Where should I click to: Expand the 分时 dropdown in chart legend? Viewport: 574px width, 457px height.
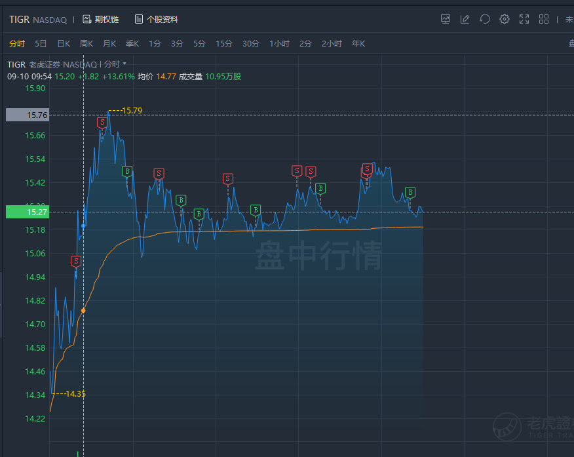pos(115,64)
